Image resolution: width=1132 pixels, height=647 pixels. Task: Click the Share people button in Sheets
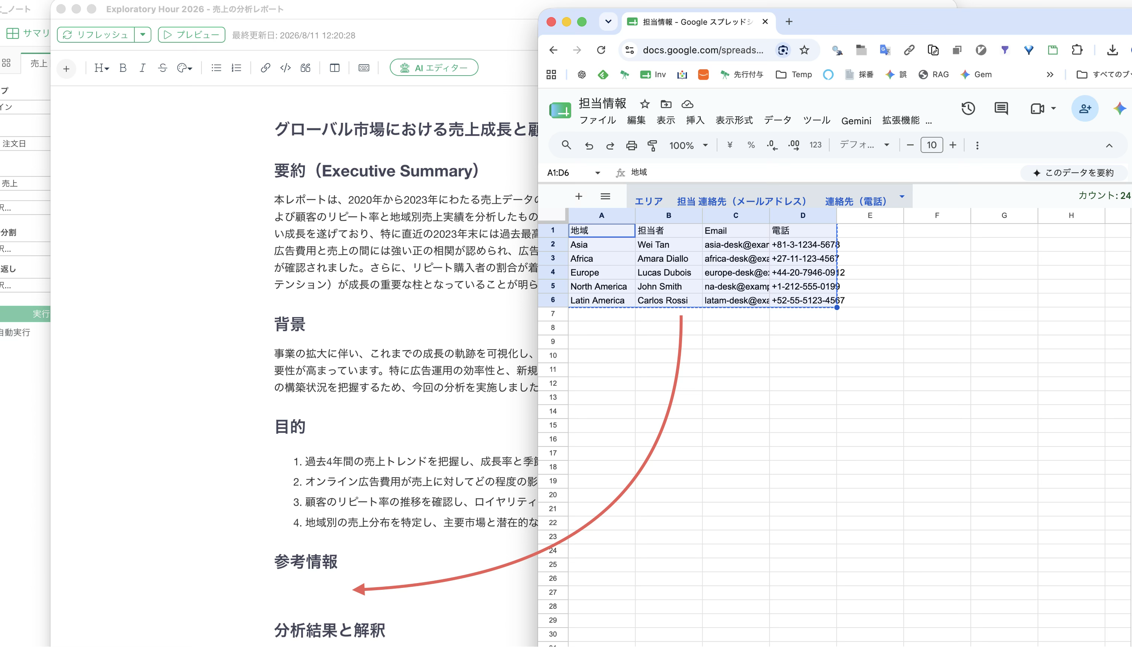[x=1084, y=108]
